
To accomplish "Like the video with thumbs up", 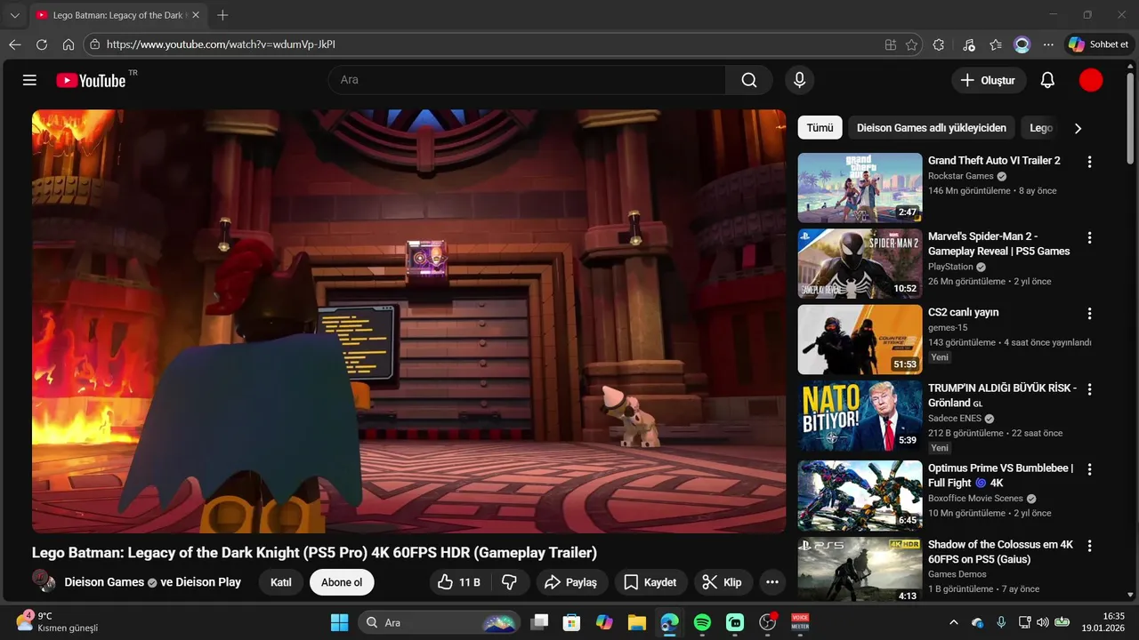I will click(459, 582).
